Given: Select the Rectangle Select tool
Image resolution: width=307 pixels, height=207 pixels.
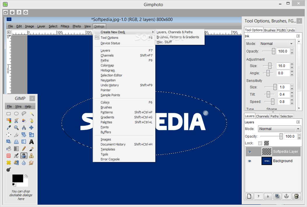Looking at the screenshot, I should 9,114.
